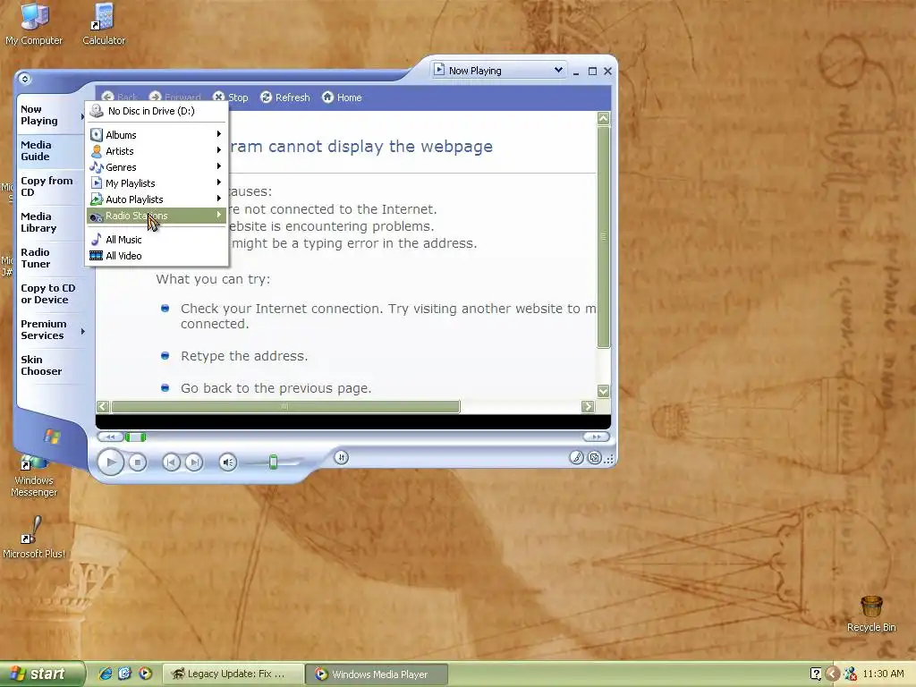Screen dimensions: 916x687
Task: Select No Disc in Drive (D:)
Action: [157, 111]
